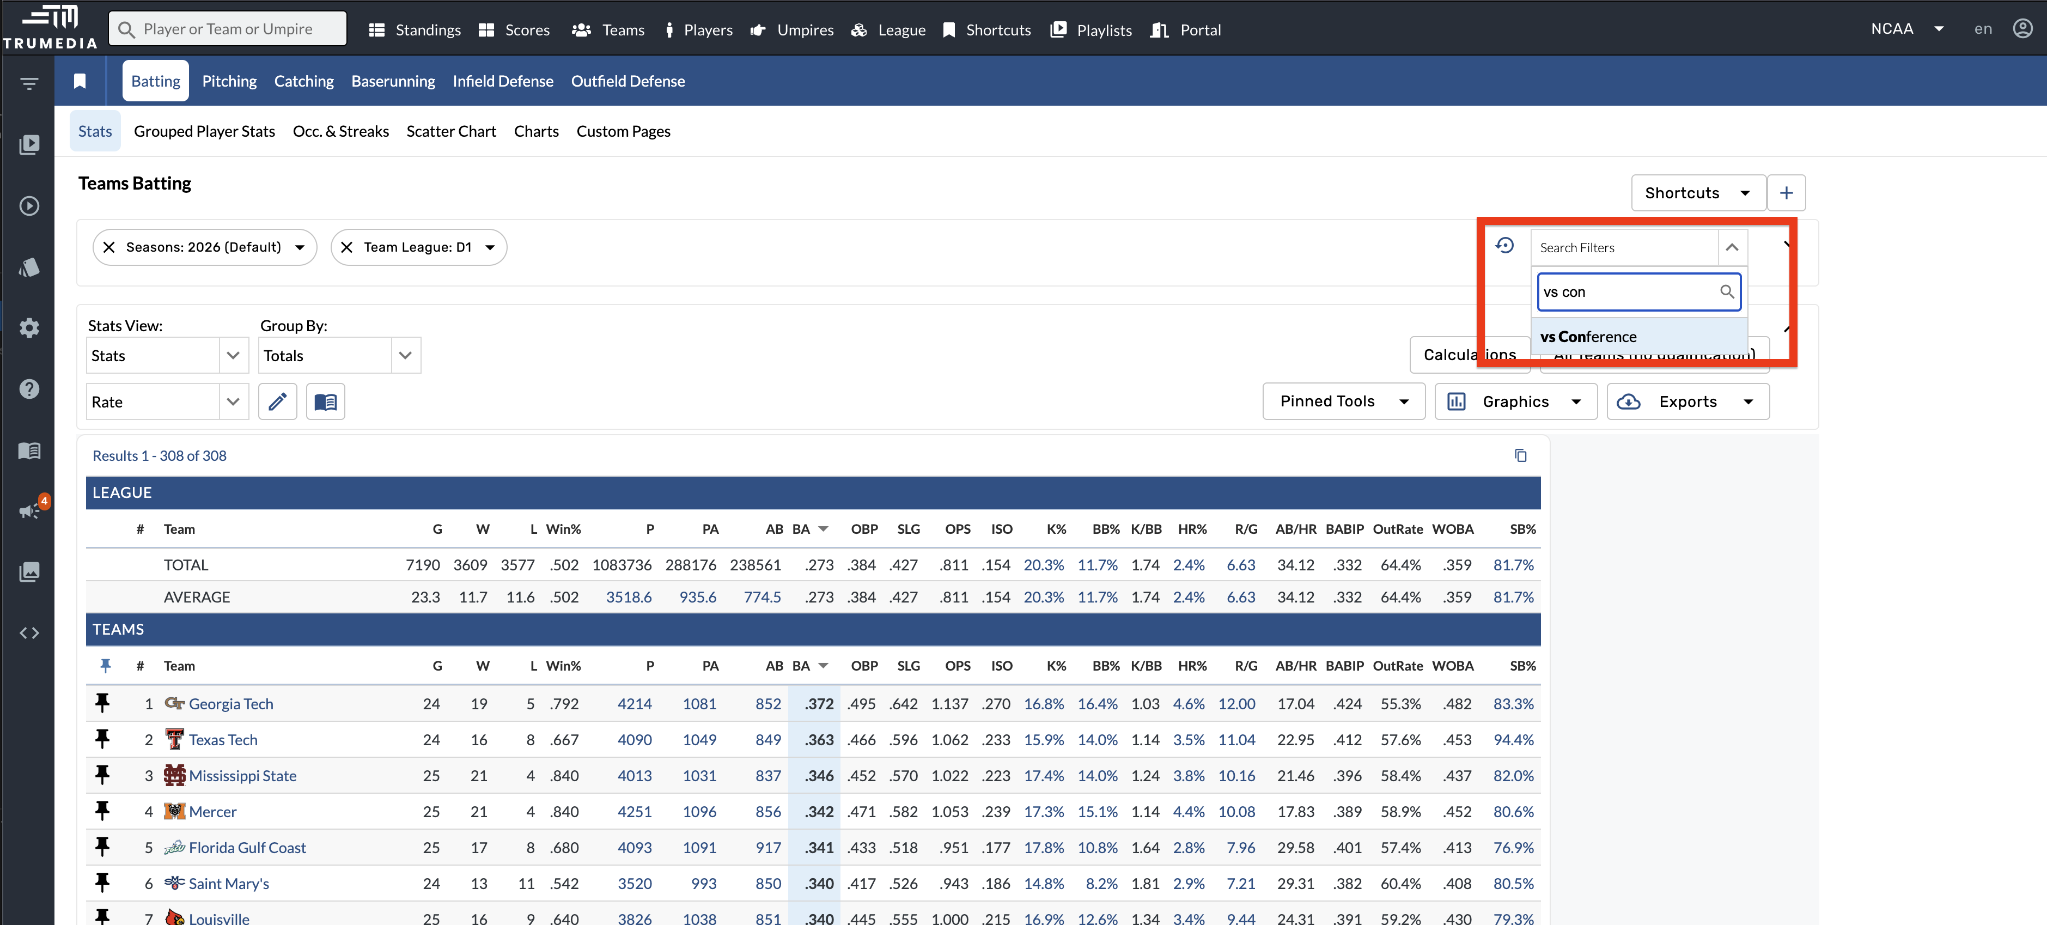This screenshot has height=925, width=2047.
Task: Open the Mississippi State team link
Action: [x=242, y=776]
